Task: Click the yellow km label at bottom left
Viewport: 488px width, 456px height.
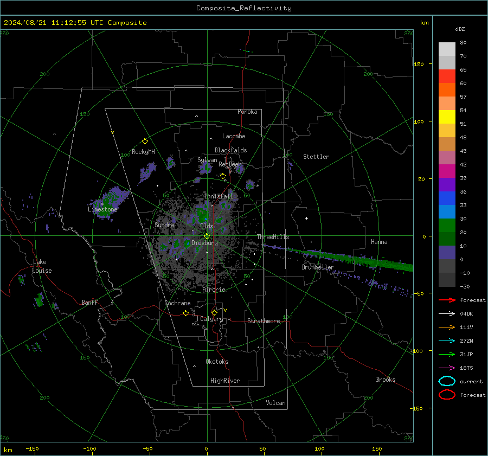Action: point(8,450)
